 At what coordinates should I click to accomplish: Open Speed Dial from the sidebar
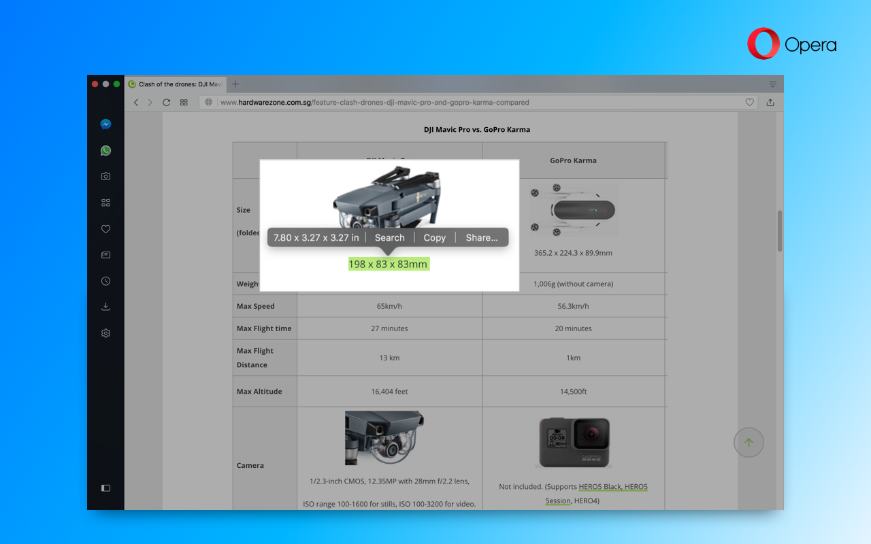pyautogui.click(x=105, y=203)
